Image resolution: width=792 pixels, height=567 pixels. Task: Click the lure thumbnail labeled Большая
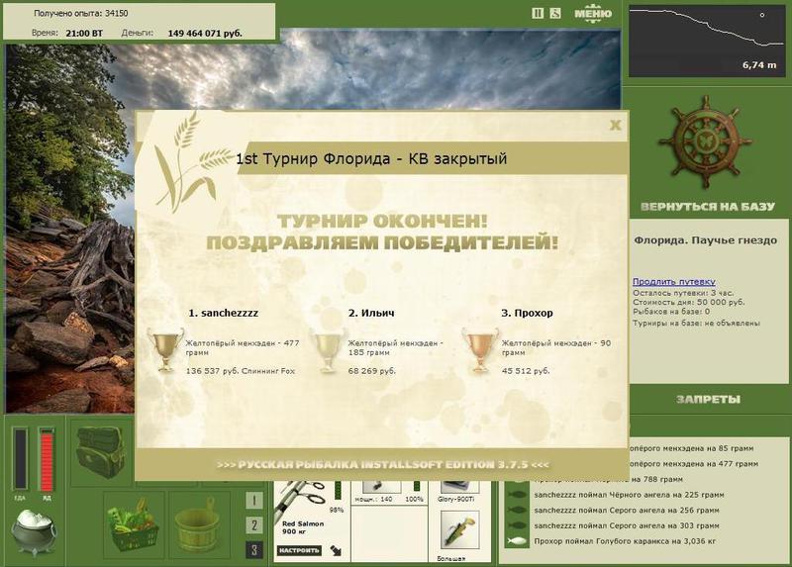[459, 530]
